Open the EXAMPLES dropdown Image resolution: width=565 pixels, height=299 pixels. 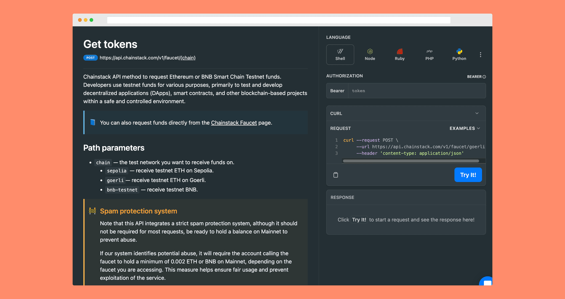(x=465, y=128)
